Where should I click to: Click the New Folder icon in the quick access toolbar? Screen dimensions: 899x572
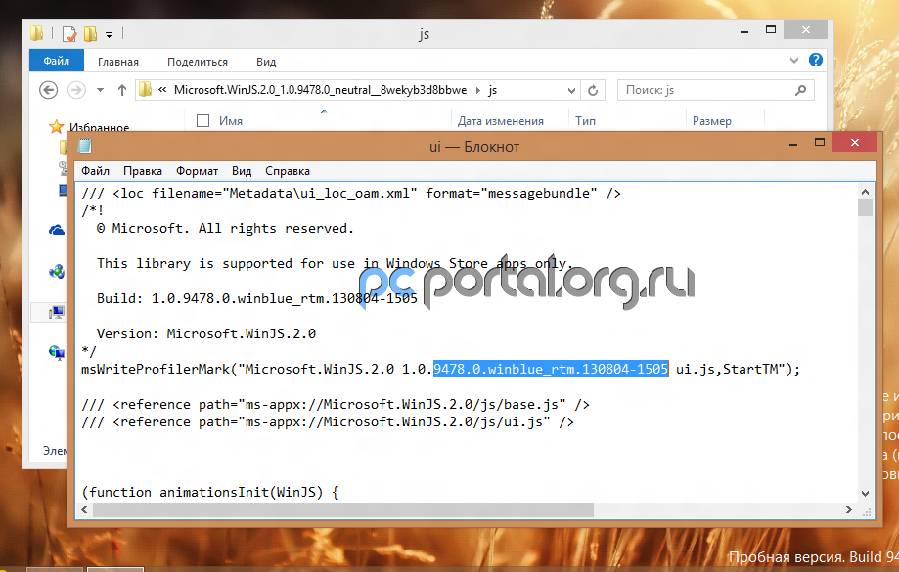90,34
